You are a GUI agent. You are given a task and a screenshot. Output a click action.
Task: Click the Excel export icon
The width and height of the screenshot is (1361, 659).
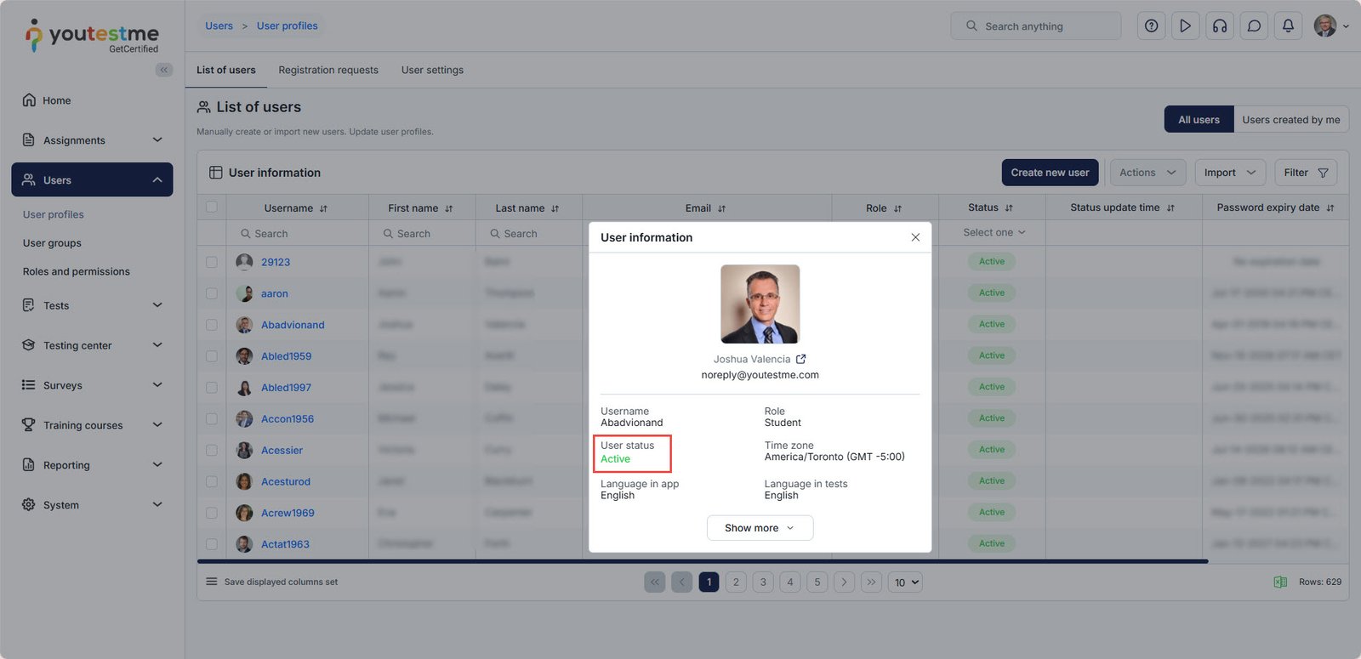click(x=1280, y=582)
